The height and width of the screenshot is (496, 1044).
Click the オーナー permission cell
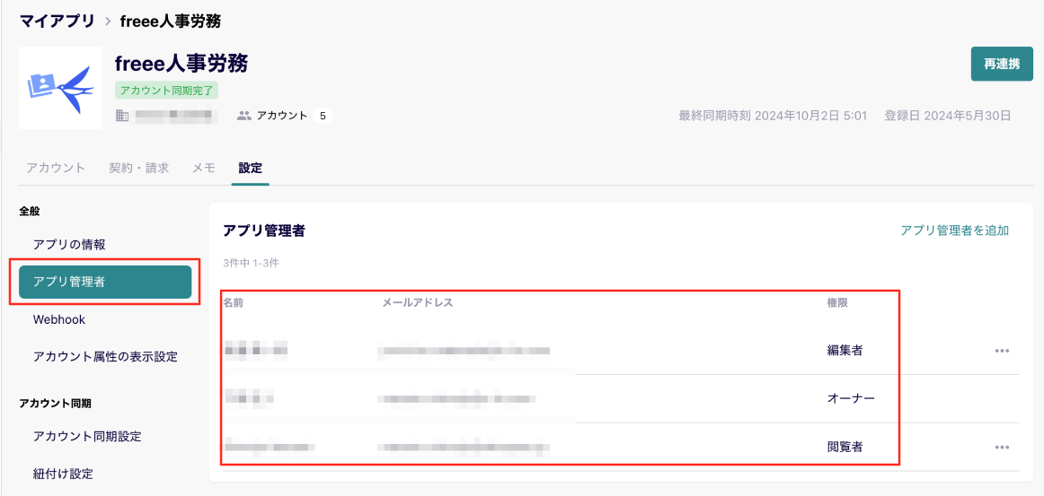850,399
